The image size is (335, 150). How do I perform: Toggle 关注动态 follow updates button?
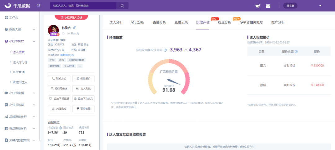click(x=59, y=109)
